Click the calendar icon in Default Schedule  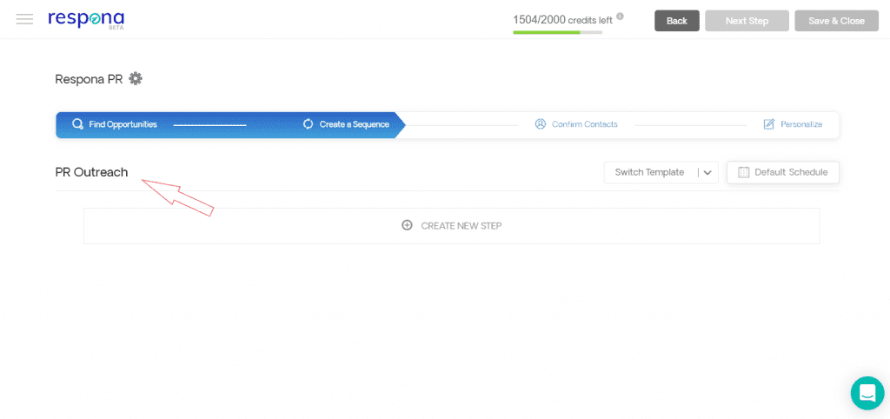(x=743, y=172)
